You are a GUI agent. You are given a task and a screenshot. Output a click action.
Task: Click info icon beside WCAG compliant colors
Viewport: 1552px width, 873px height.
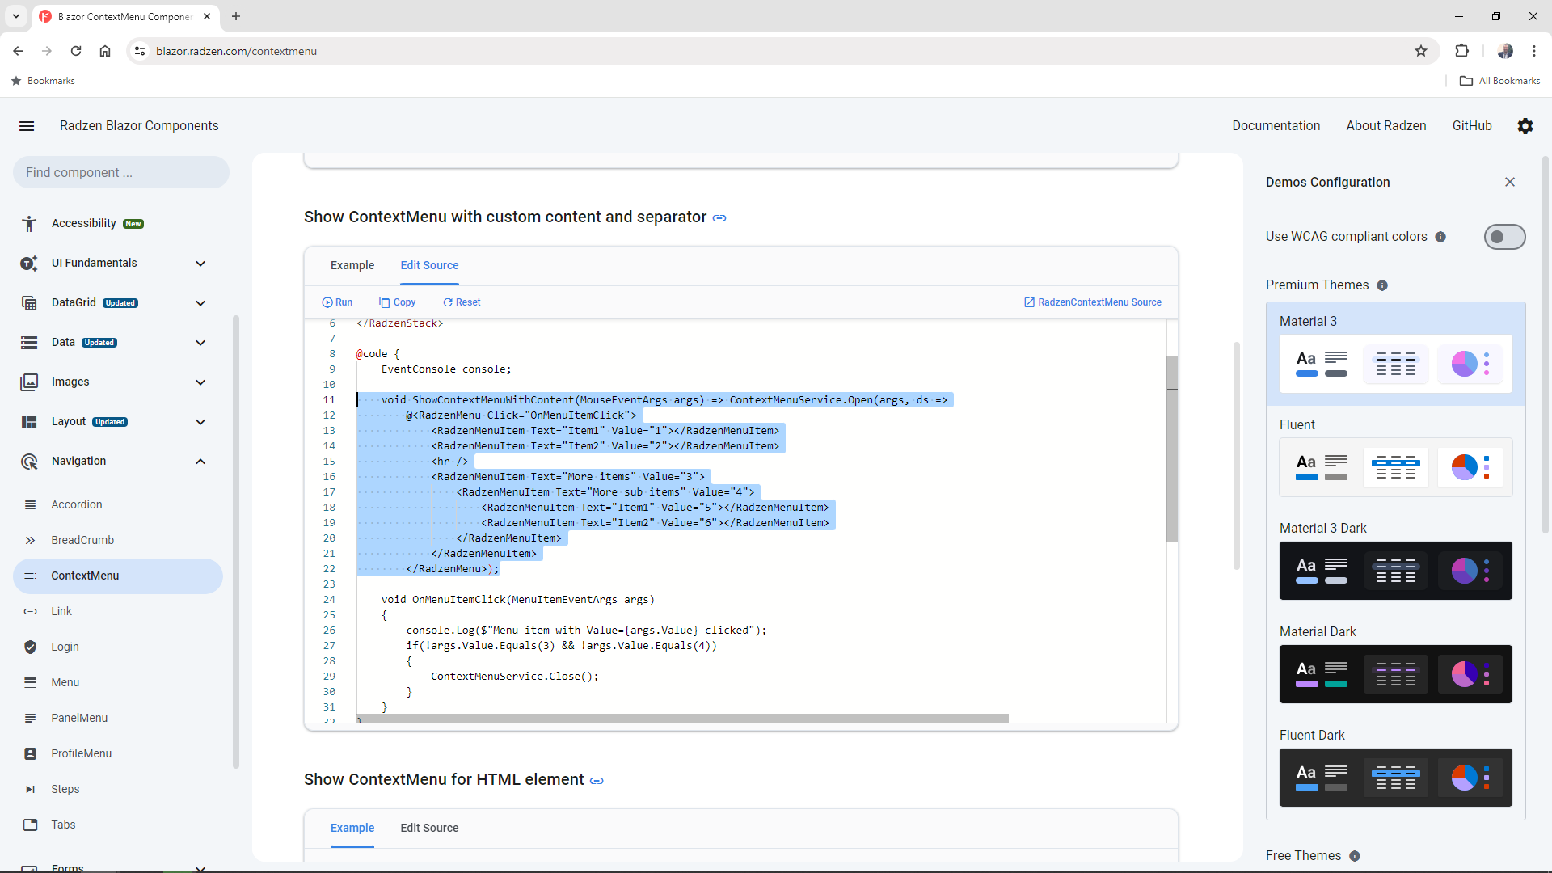(1440, 237)
